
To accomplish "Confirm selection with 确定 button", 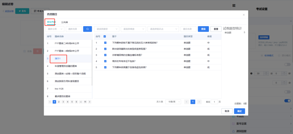I will (x=239, y=111).
